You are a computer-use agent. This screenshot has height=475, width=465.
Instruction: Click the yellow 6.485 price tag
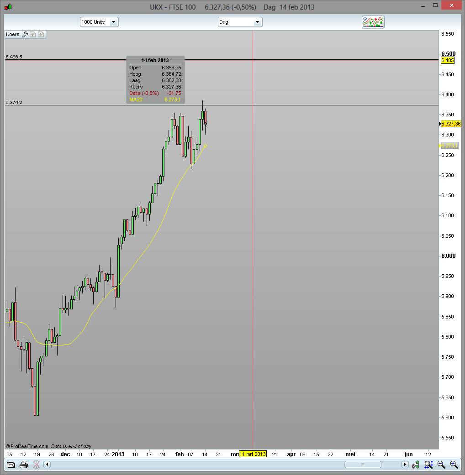click(x=447, y=60)
